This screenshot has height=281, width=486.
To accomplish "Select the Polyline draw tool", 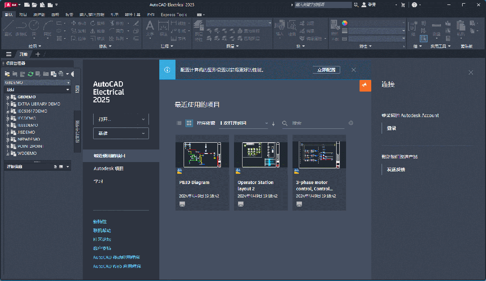I will [x=21, y=28].
